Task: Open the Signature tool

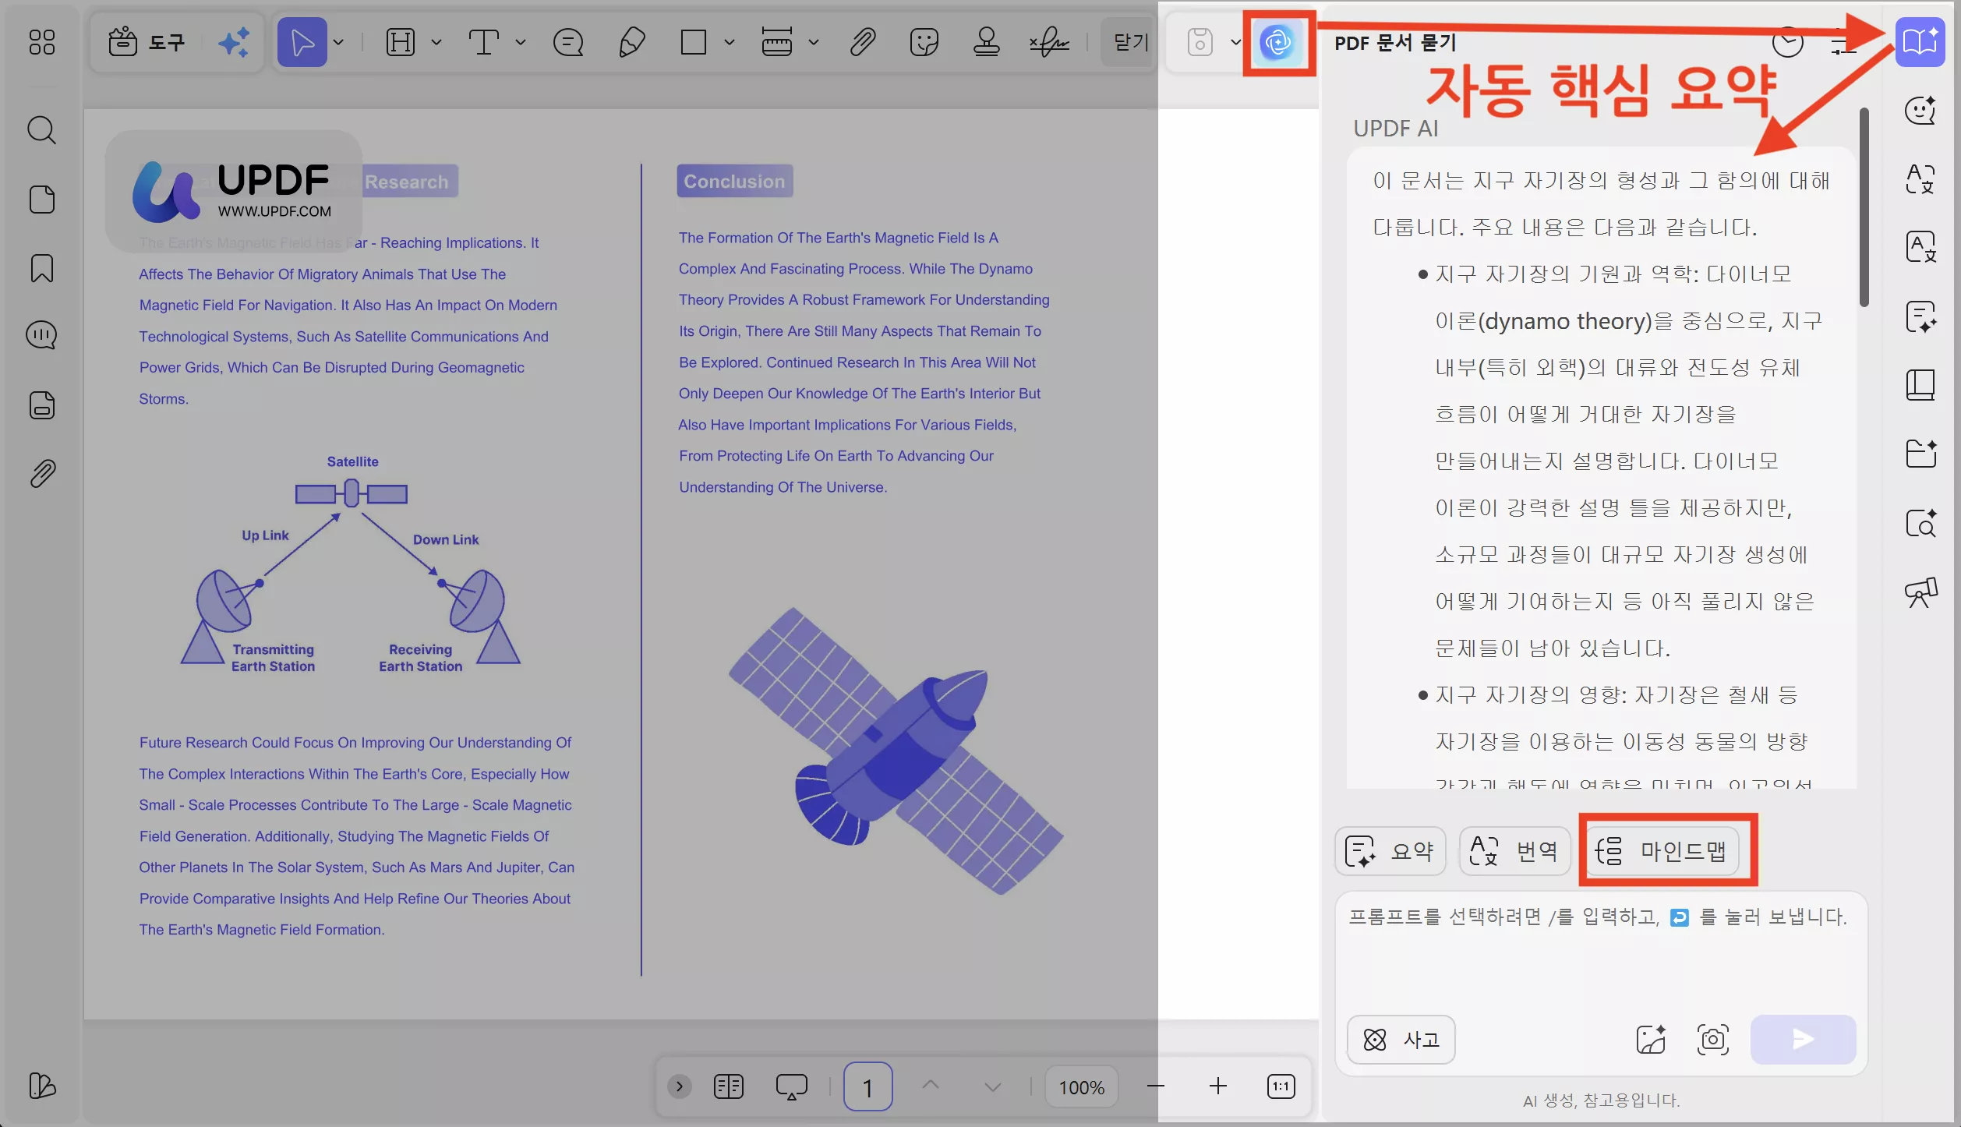Action: (1048, 42)
